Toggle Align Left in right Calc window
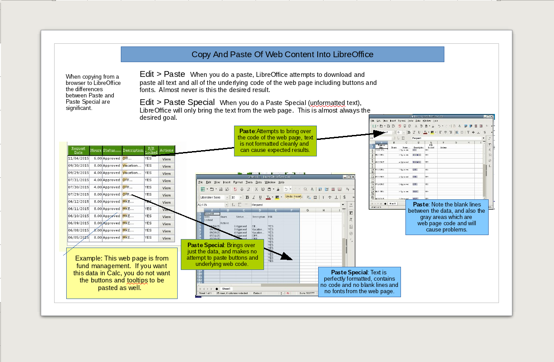554x362 pixels. [440, 132]
